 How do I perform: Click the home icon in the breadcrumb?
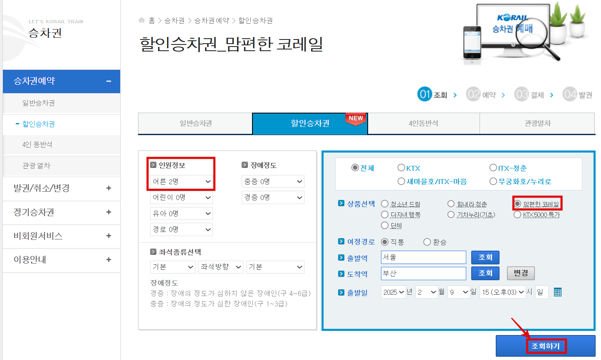(x=141, y=20)
